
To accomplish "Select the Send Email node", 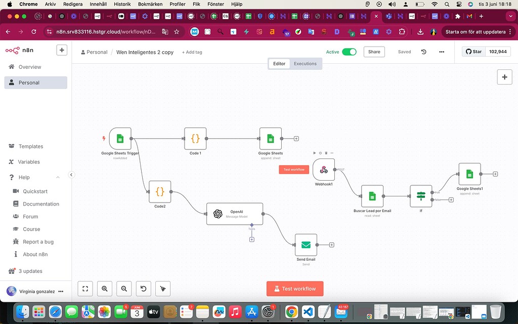I will (x=306, y=245).
